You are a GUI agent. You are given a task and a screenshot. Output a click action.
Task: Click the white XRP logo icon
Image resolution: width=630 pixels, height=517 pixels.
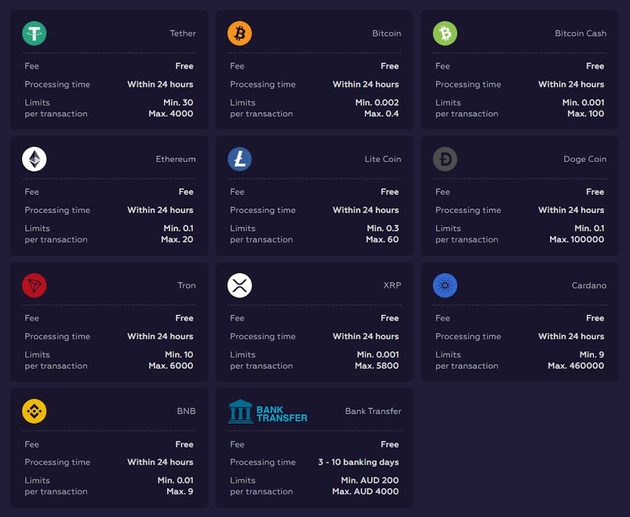coord(239,286)
